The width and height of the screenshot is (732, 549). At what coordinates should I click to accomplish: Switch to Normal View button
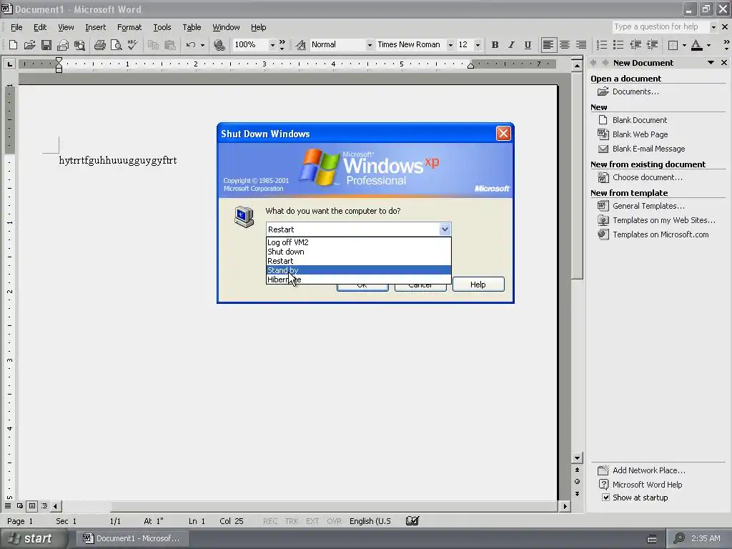point(8,506)
